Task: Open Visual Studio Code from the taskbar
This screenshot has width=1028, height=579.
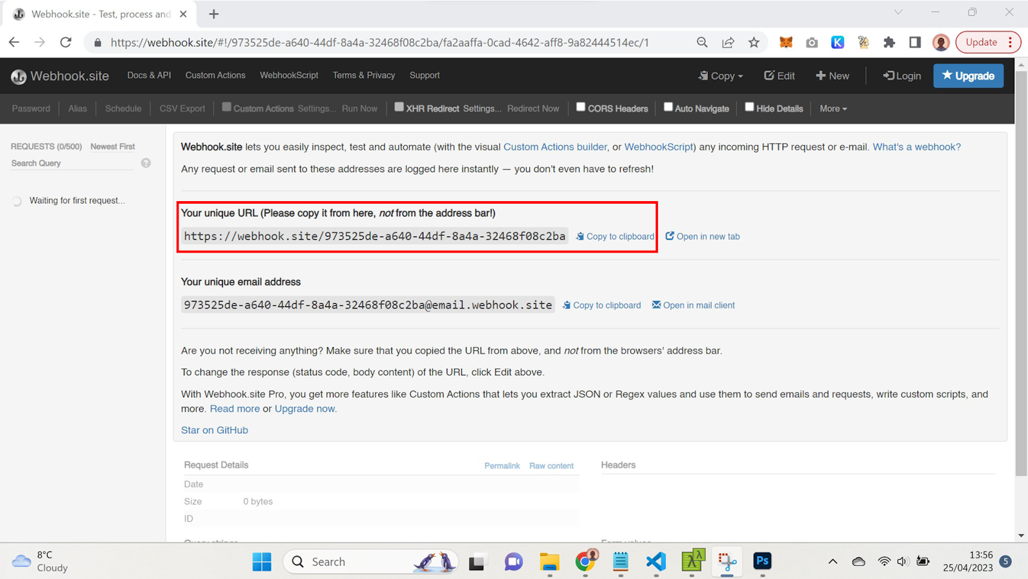Action: (656, 561)
